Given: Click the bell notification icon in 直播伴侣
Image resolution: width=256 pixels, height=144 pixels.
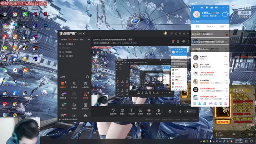Looking at the screenshot, I should point(188,42).
